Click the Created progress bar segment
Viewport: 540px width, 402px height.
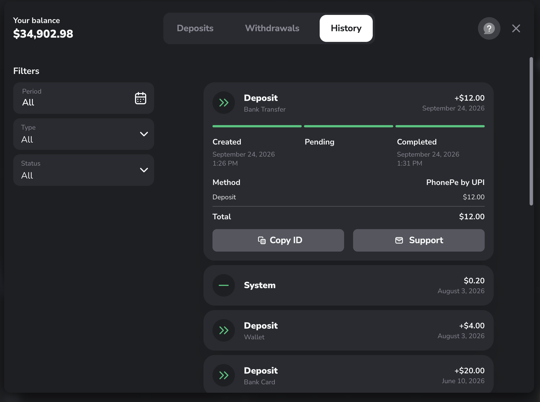[257, 126]
